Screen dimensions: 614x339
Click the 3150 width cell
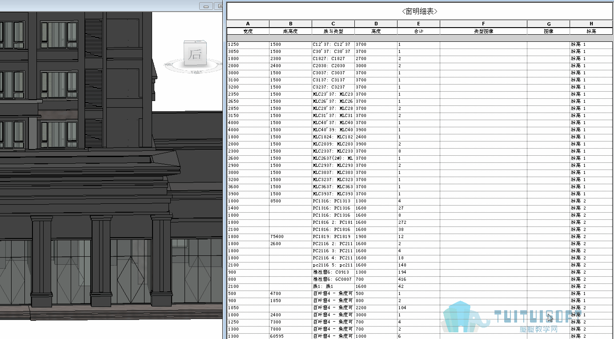point(248,116)
